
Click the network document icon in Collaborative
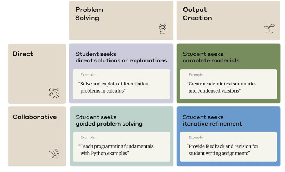[54, 154]
